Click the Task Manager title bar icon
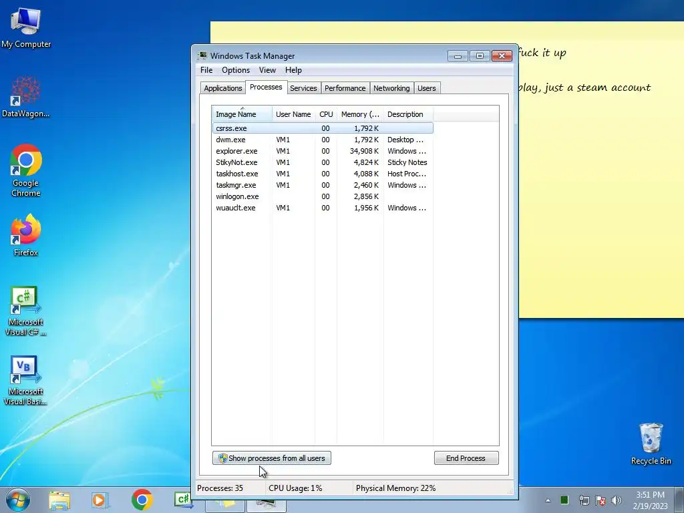 [202, 55]
